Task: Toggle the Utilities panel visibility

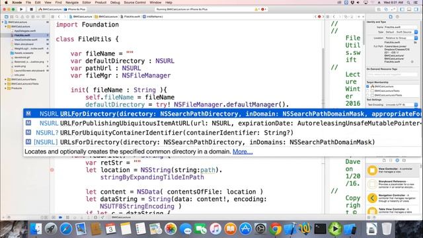Action: click(x=416, y=9)
